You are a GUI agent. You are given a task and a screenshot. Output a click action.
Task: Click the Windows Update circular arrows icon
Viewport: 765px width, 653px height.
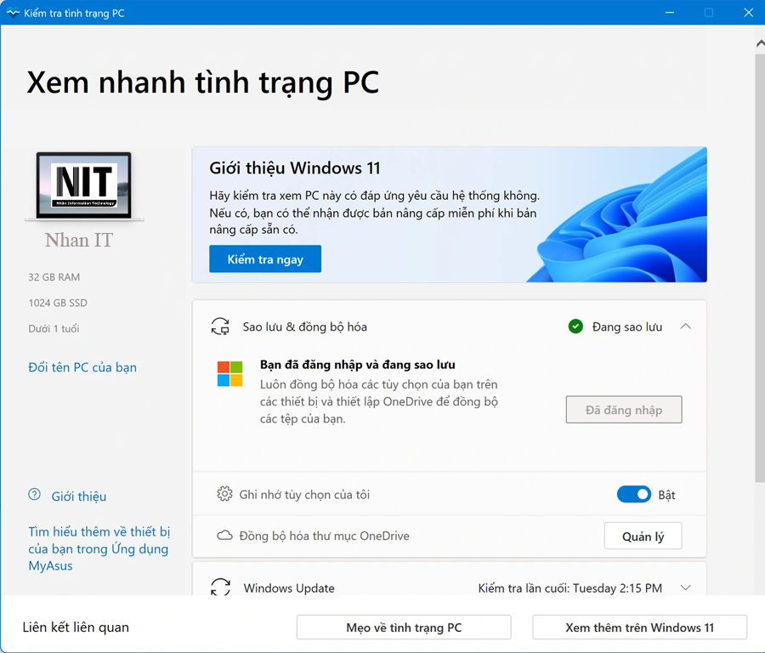pyautogui.click(x=220, y=588)
